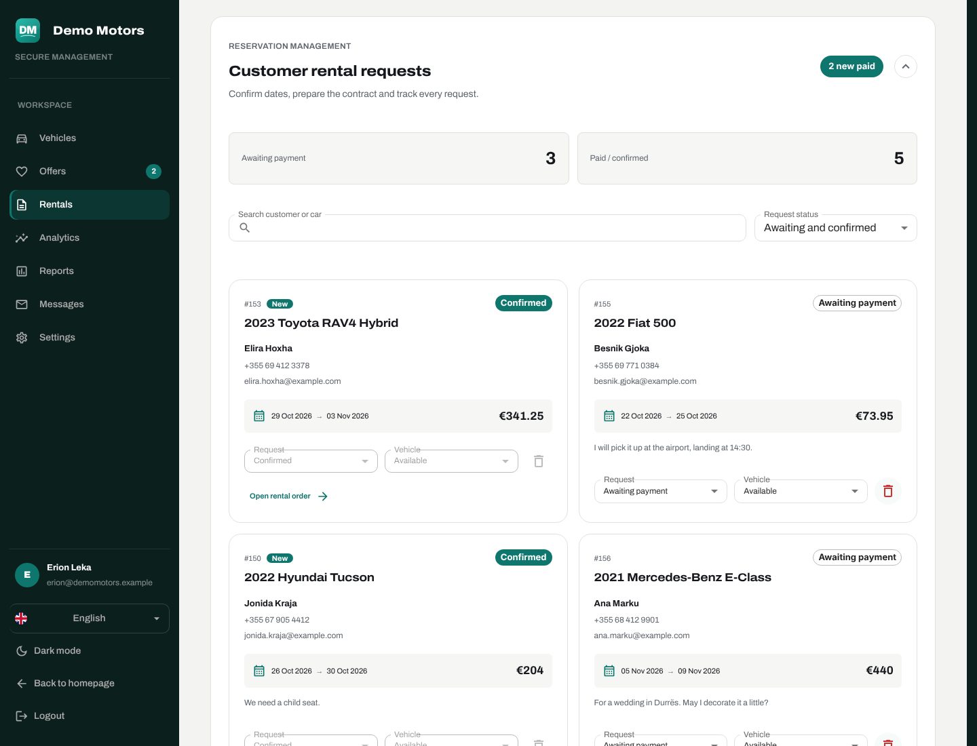Click the '2 new paid' badge

(851, 66)
